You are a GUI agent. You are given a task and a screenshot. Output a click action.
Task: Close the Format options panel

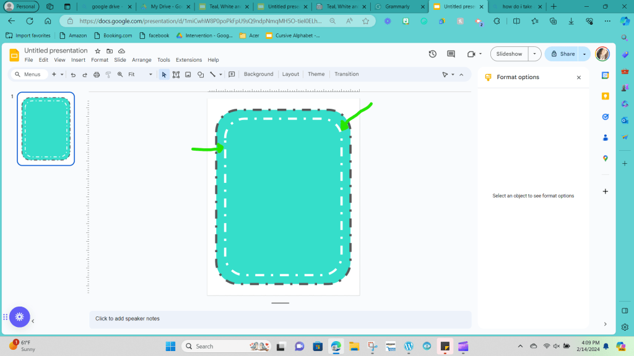coord(579,77)
